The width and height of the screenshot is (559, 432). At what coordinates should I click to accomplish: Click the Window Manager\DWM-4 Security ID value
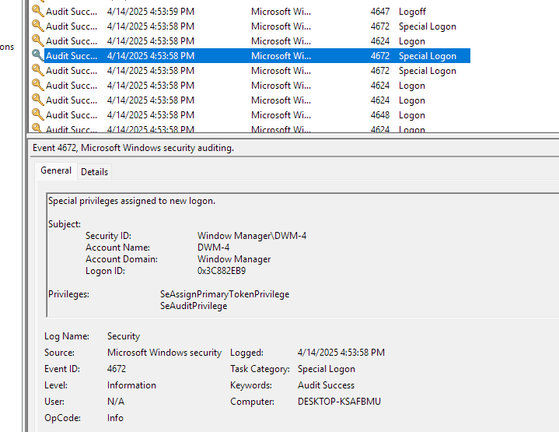pos(252,236)
